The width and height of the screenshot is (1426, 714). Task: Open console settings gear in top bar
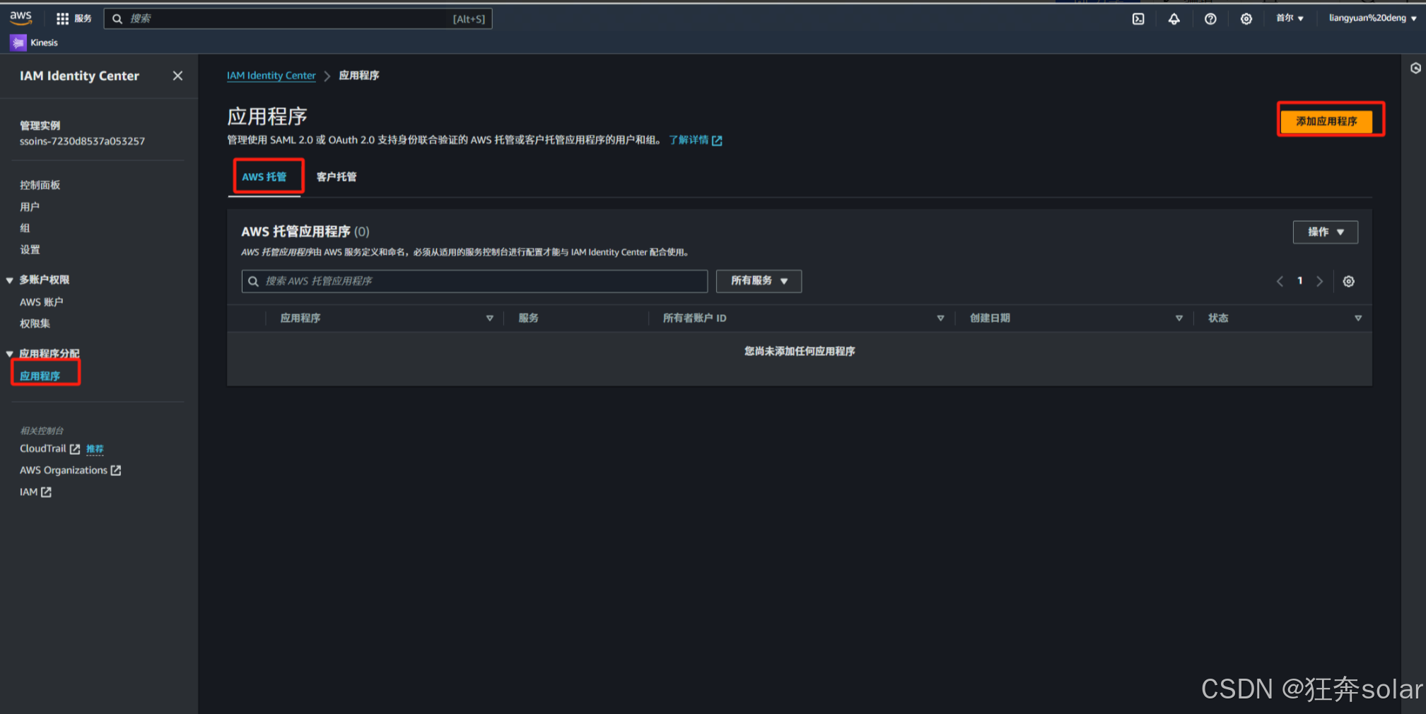1246,19
